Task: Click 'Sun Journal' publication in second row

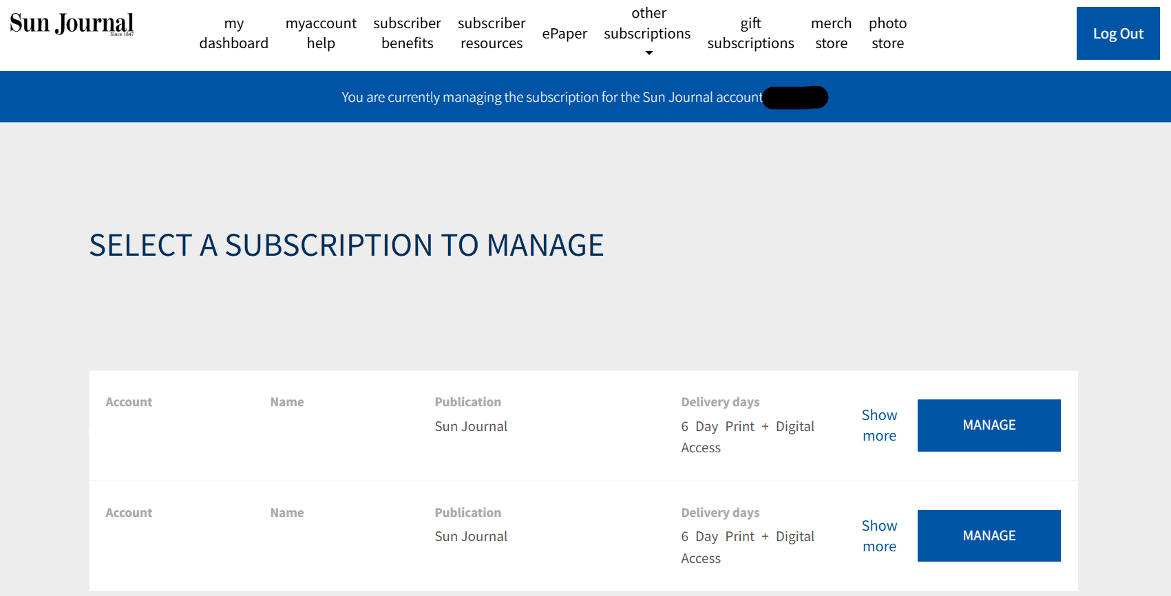Action: [x=471, y=536]
